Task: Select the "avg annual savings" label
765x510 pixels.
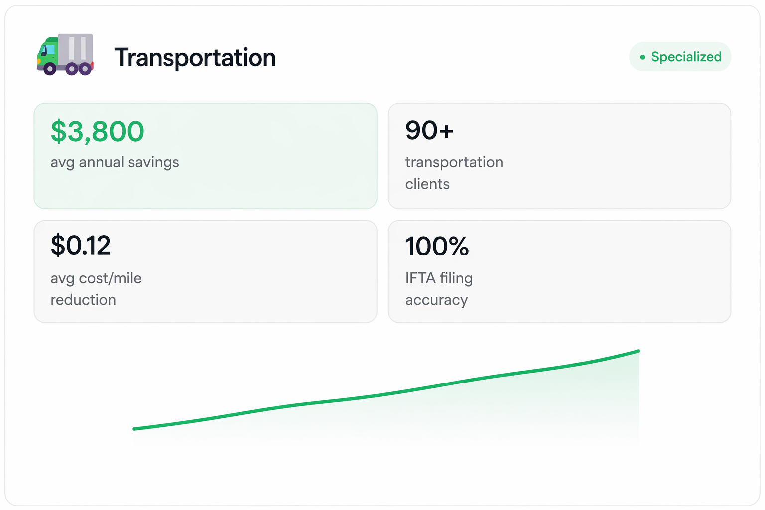Action: 115,162
